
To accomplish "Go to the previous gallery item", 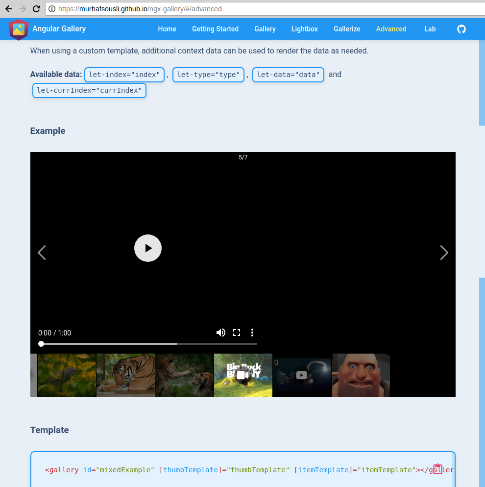I will point(42,253).
